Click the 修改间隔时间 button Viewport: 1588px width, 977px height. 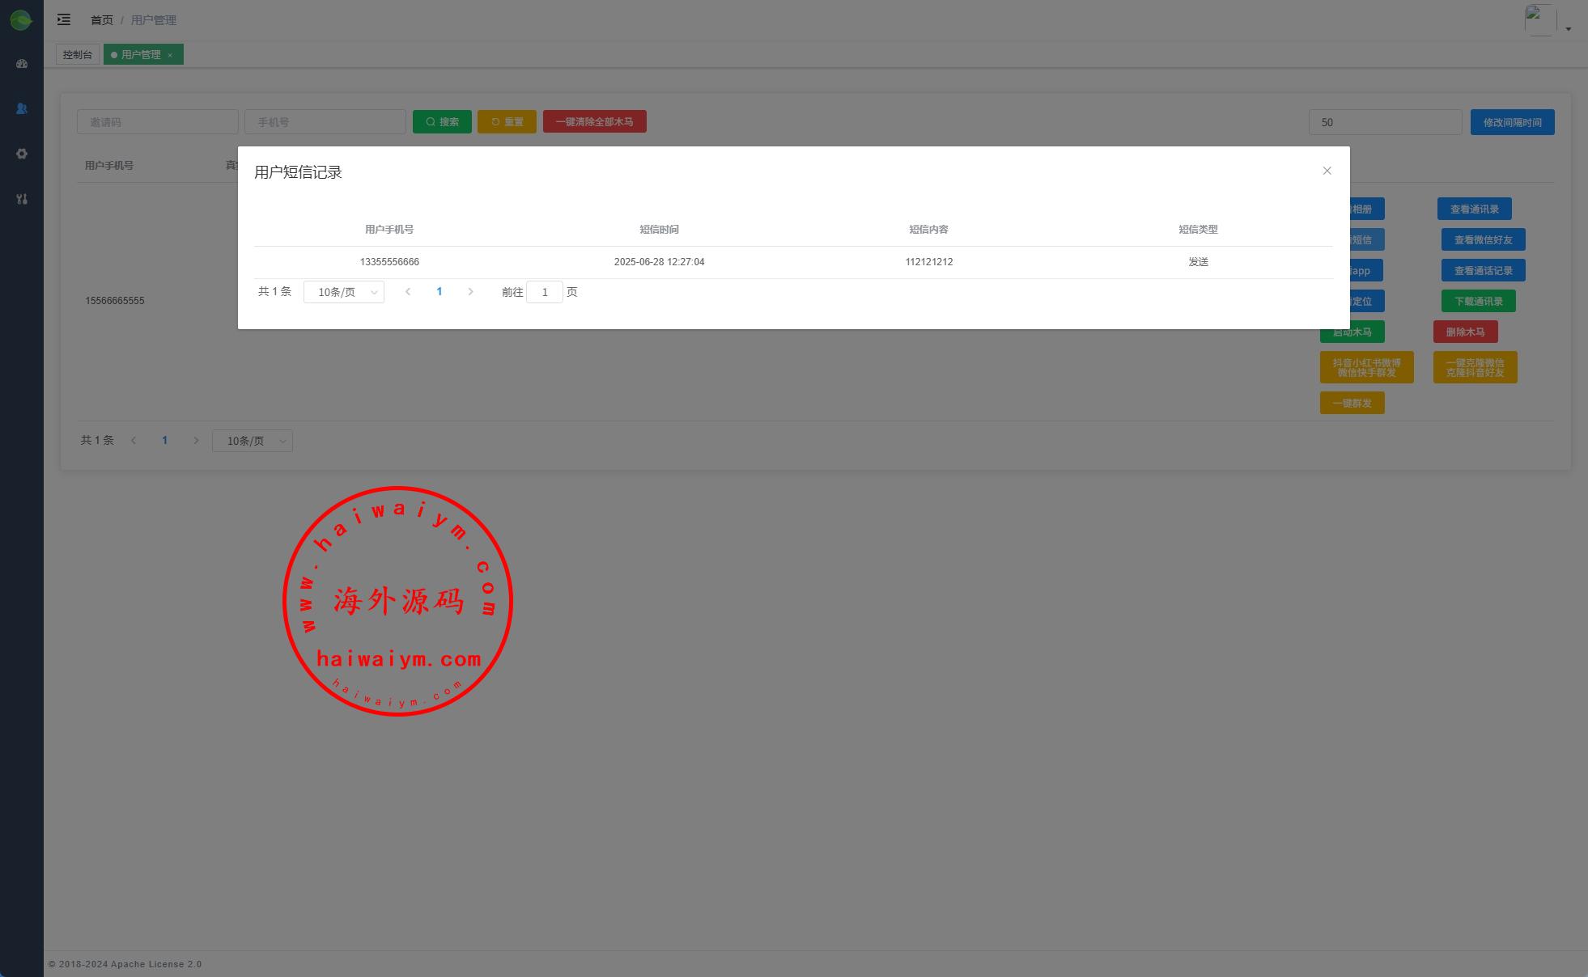pos(1512,122)
